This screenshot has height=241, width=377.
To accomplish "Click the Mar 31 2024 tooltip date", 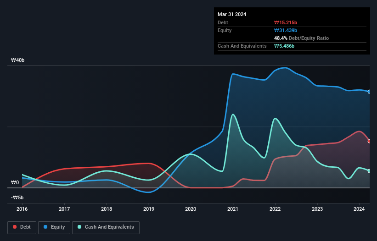I will click(232, 14).
